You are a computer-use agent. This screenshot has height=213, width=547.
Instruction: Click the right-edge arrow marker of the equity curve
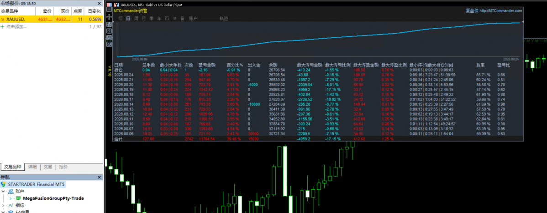523,22
